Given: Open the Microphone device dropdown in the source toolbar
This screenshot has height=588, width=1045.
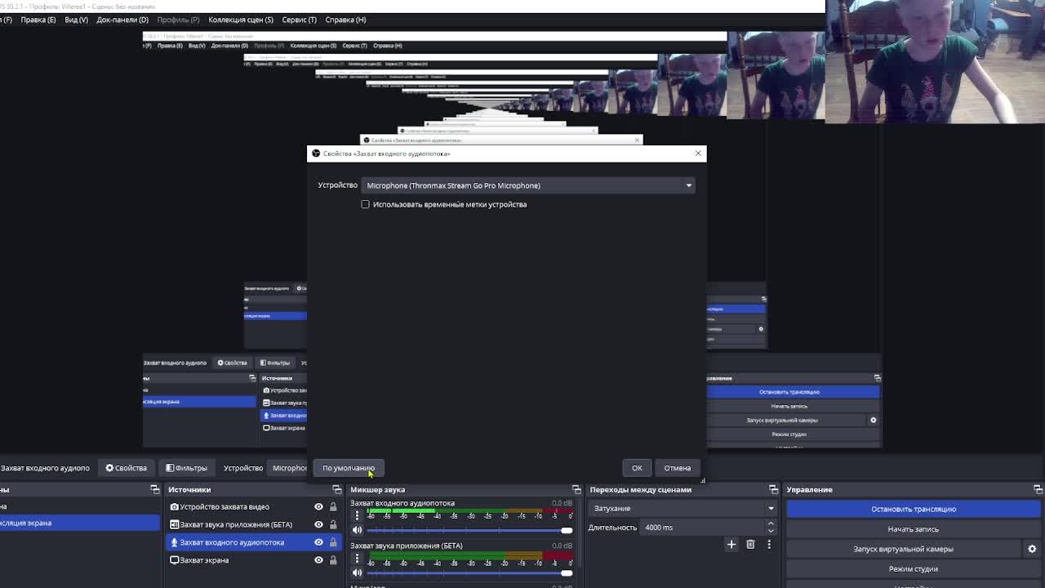Looking at the screenshot, I should (289, 468).
